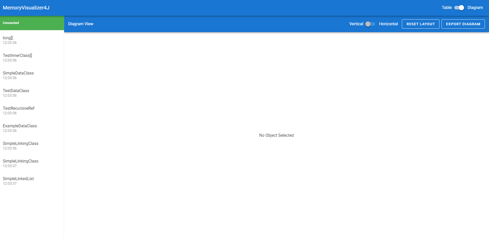Click the Diagram View heading

81,24
